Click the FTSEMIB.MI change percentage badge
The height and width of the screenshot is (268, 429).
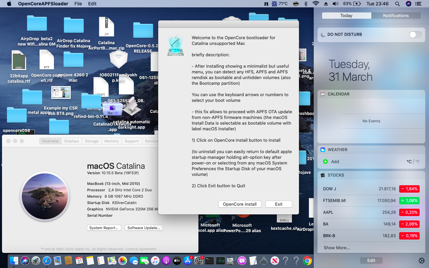pyautogui.click(x=409, y=201)
